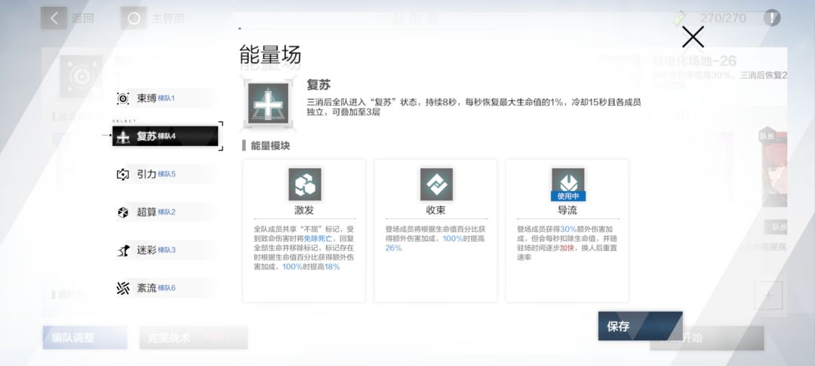Click the background energy field target icon
The height and width of the screenshot is (366, 815).
81,77
